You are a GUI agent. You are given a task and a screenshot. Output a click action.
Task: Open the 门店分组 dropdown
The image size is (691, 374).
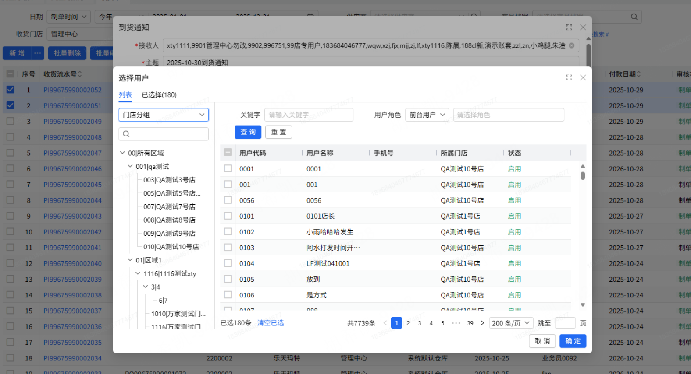pos(164,115)
